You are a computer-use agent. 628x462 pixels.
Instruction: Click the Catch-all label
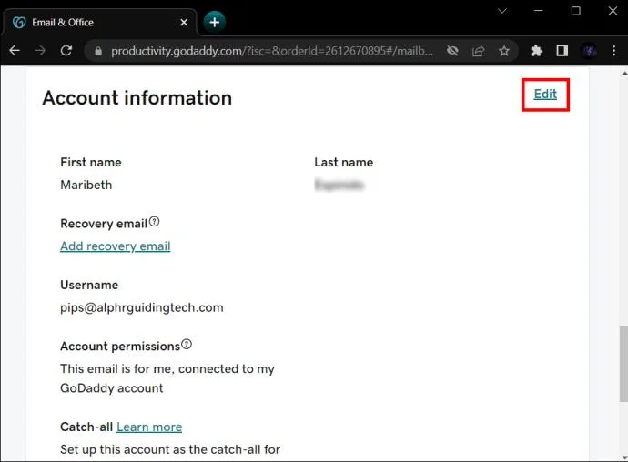[86, 427]
